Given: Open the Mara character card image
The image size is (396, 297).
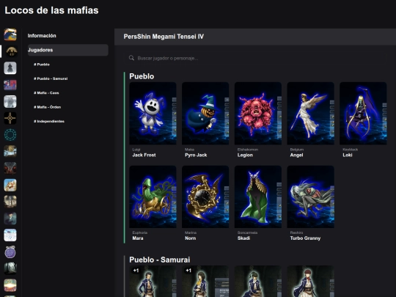Looking at the screenshot, I should (153, 197).
